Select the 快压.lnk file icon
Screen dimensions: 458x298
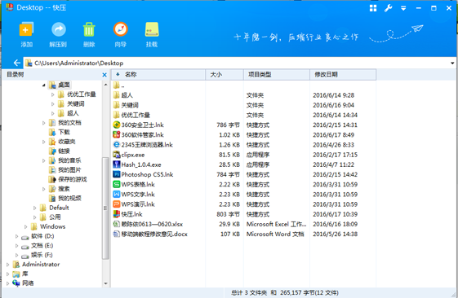[x=117, y=214]
